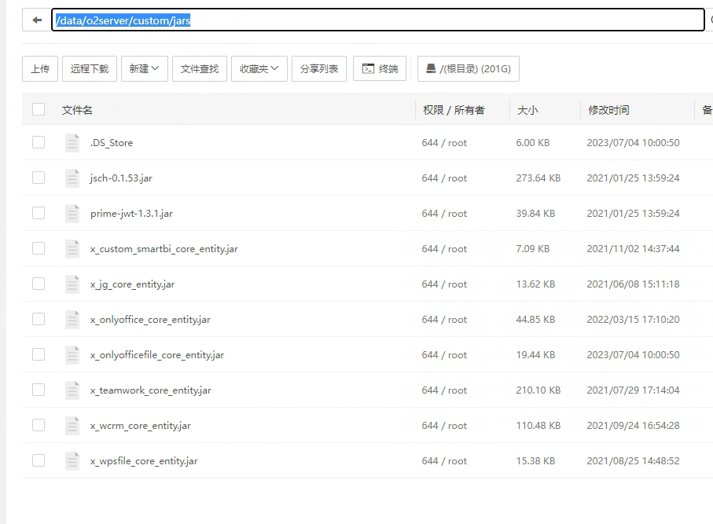Check the box for x_jg_core_entity.jar
Image resolution: width=713 pixels, height=524 pixels.
coord(39,284)
